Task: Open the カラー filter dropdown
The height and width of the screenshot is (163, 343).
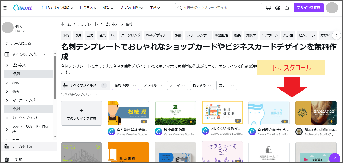Action: 227,85
